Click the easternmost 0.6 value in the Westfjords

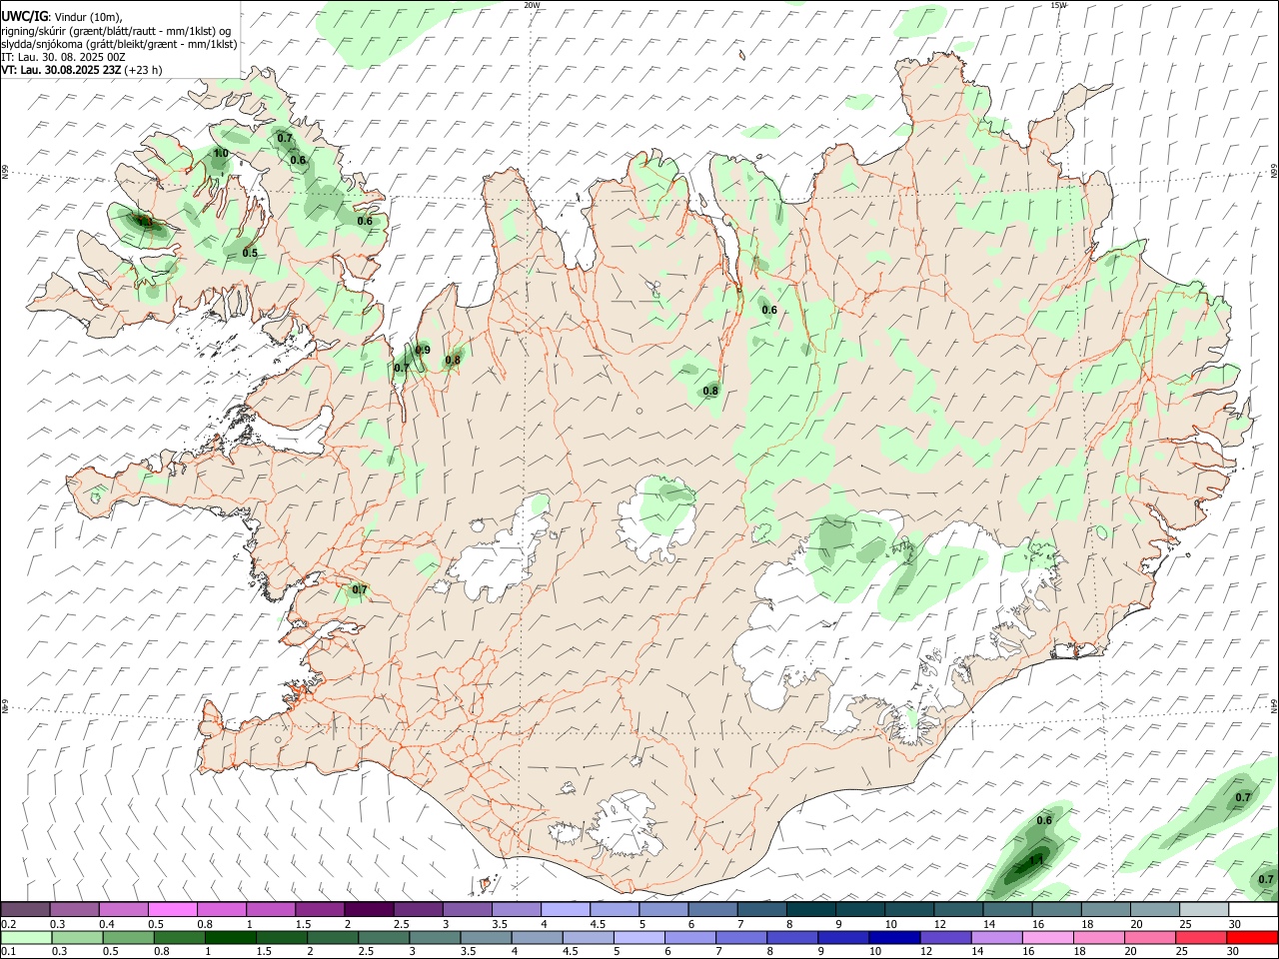click(365, 222)
